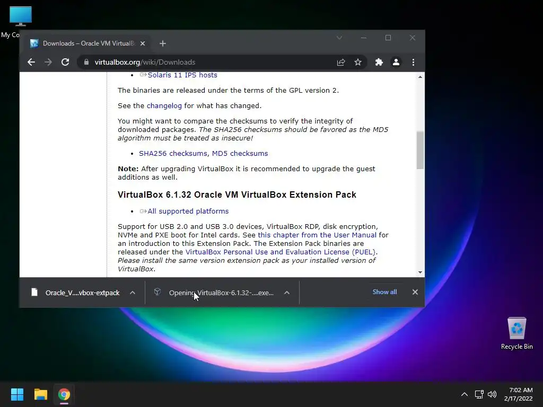Image resolution: width=543 pixels, height=407 pixels.
Task: Bookmark this page with the star icon
Action: pos(358,63)
